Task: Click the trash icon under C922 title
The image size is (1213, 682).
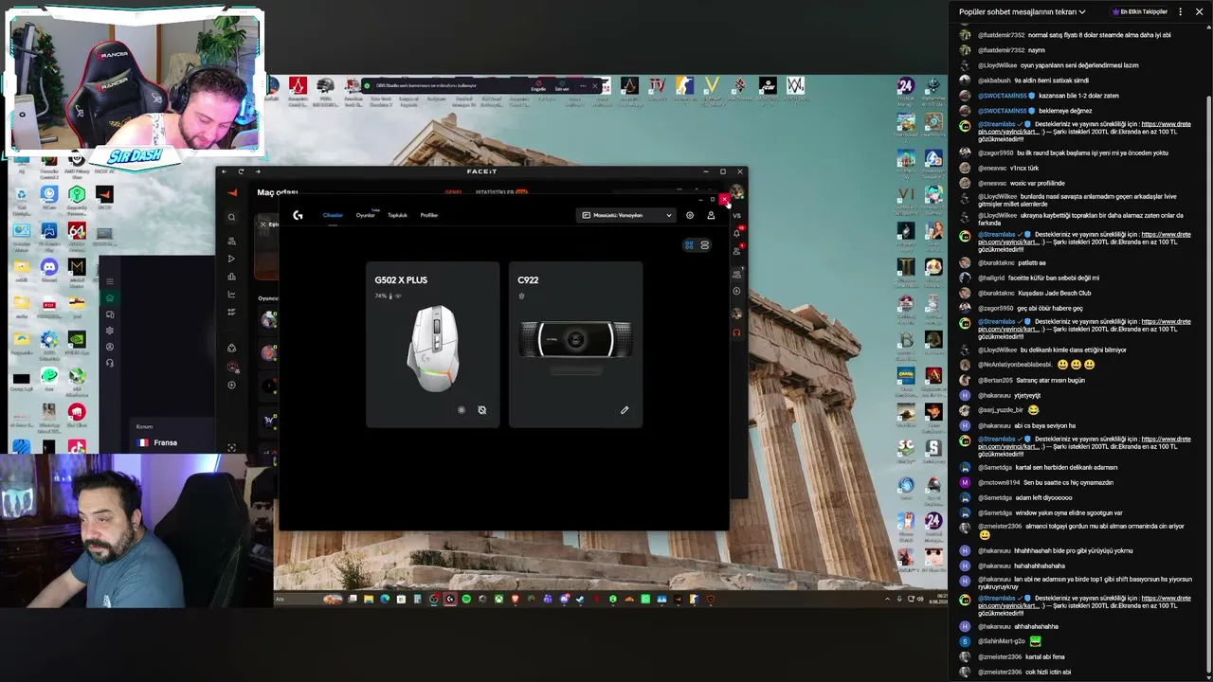Action: (521, 296)
